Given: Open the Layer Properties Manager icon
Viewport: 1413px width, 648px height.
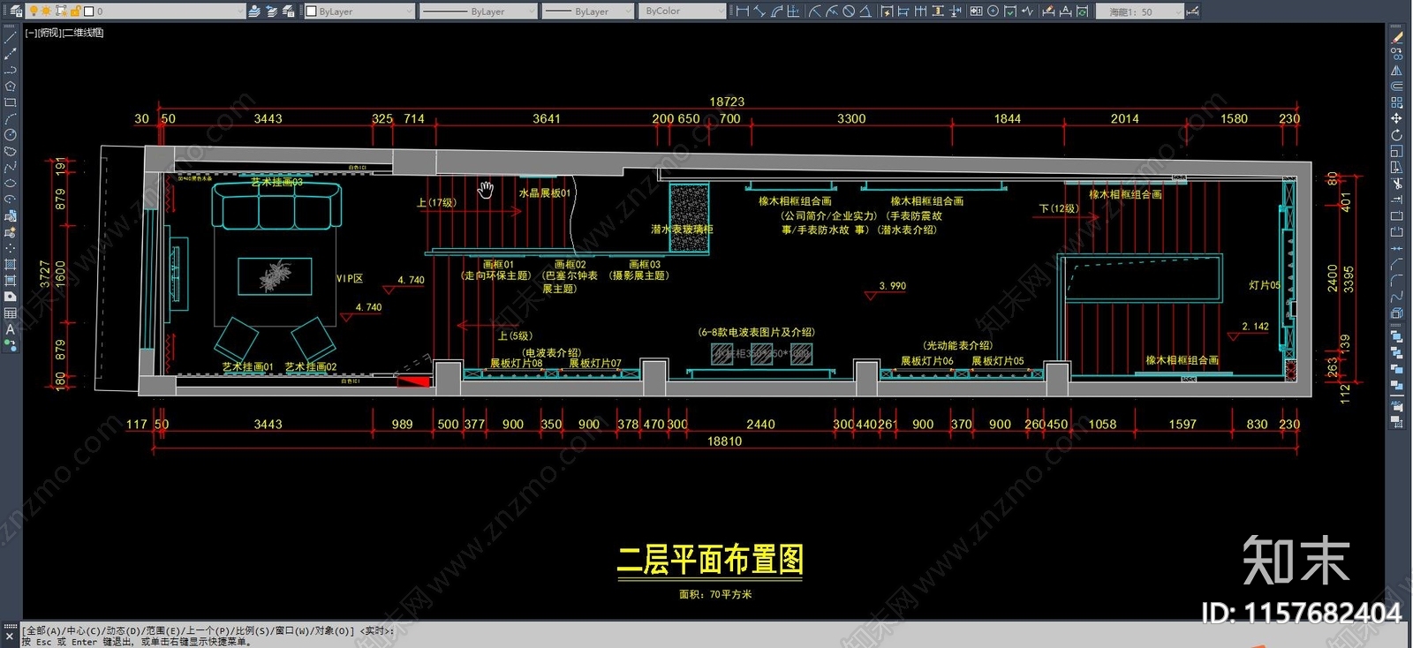Looking at the screenshot, I should pos(17,11).
